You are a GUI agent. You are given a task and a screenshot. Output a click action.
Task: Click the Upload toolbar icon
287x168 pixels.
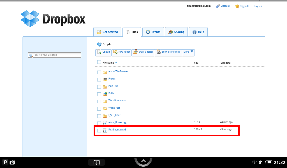click(x=99, y=52)
